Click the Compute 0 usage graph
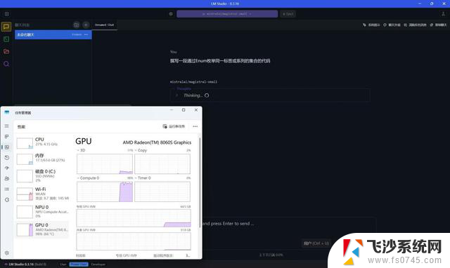 click(105, 192)
